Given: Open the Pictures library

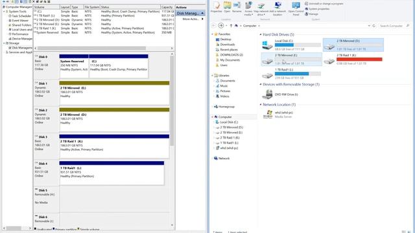Looking at the screenshot, I should (x=225, y=91).
